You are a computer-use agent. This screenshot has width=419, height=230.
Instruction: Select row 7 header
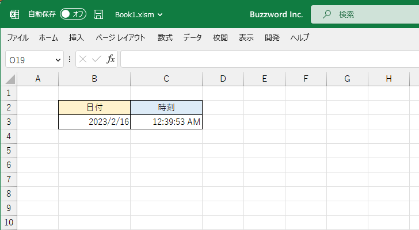coord(9,179)
